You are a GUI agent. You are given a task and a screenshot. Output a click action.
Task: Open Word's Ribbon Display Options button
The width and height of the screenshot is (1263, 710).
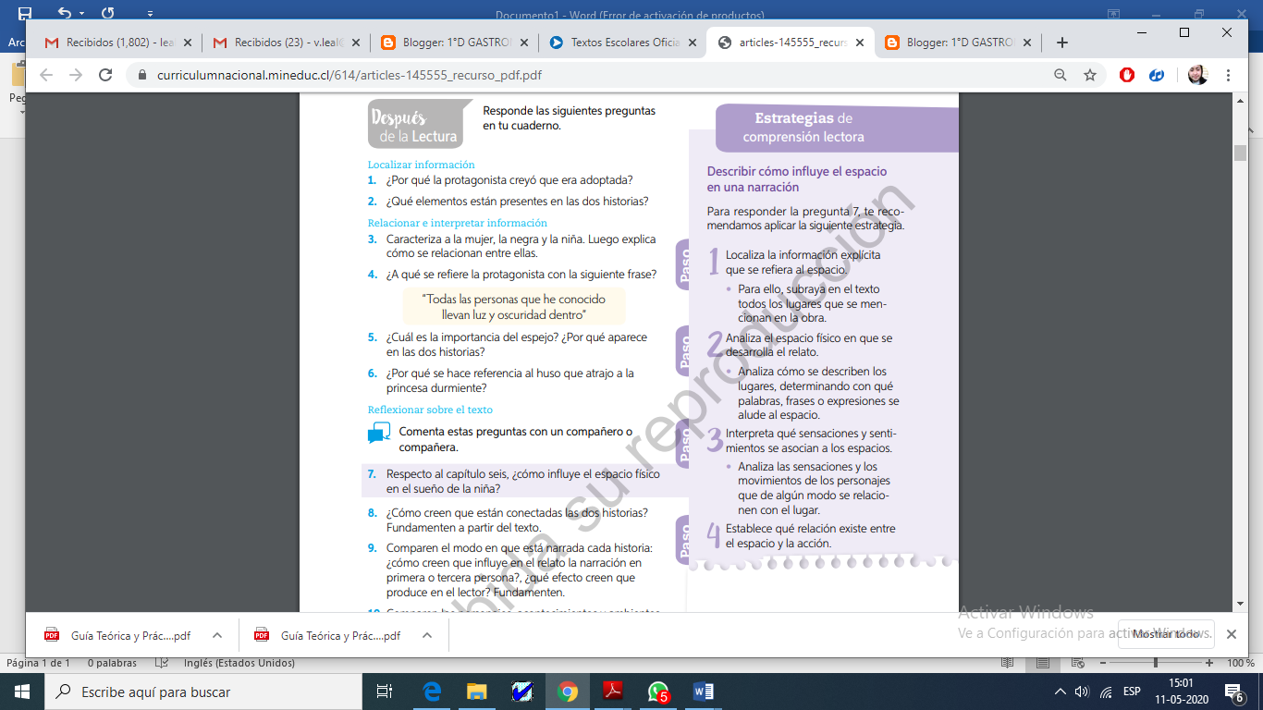tap(1114, 13)
